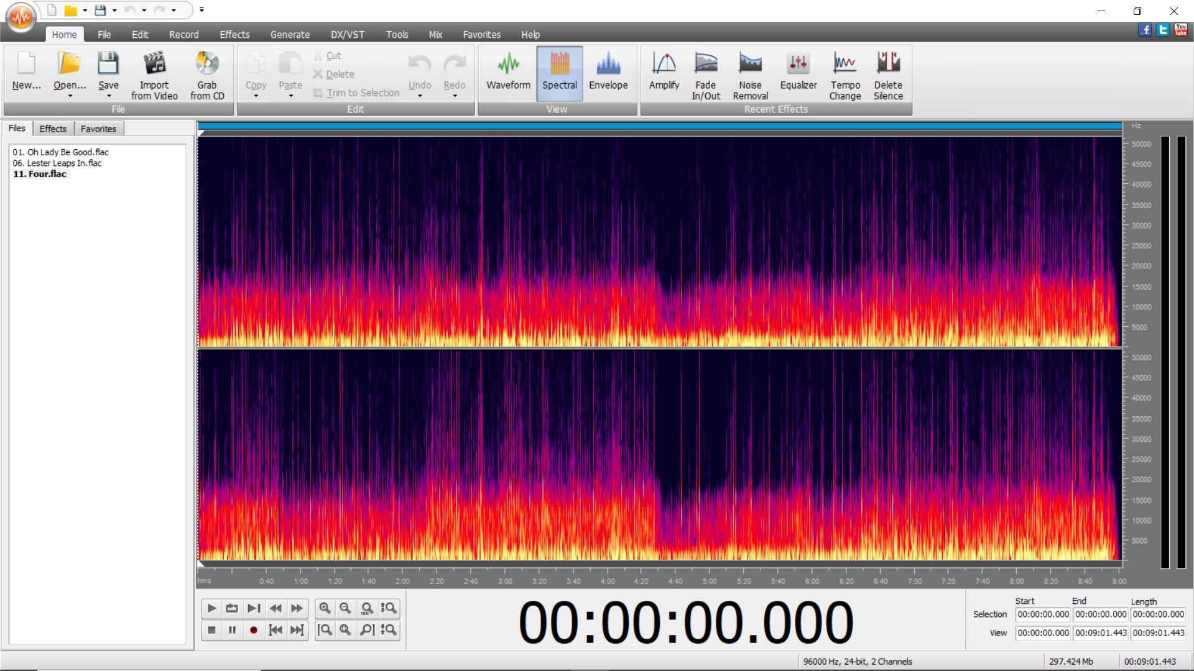The image size is (1194, 671).
Task: Switch to Favorites side panel tab
Action: pos(98,129)
